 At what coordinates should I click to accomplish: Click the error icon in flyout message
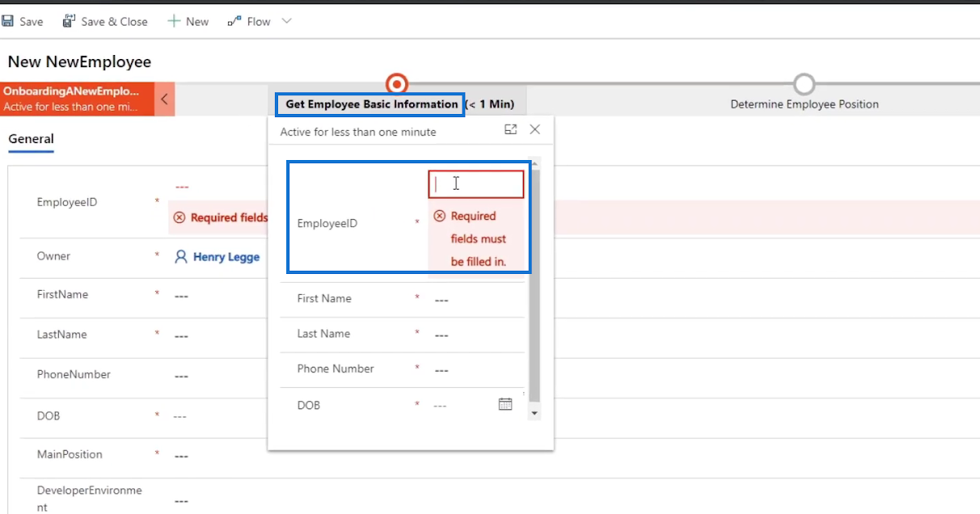point(439,216)
